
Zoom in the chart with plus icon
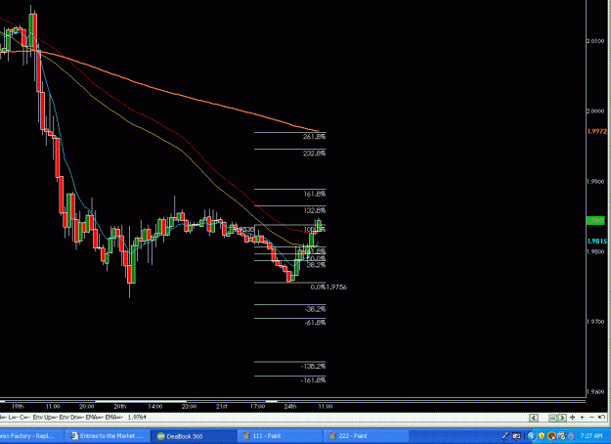pyautogui.click(x=583, y=417)
